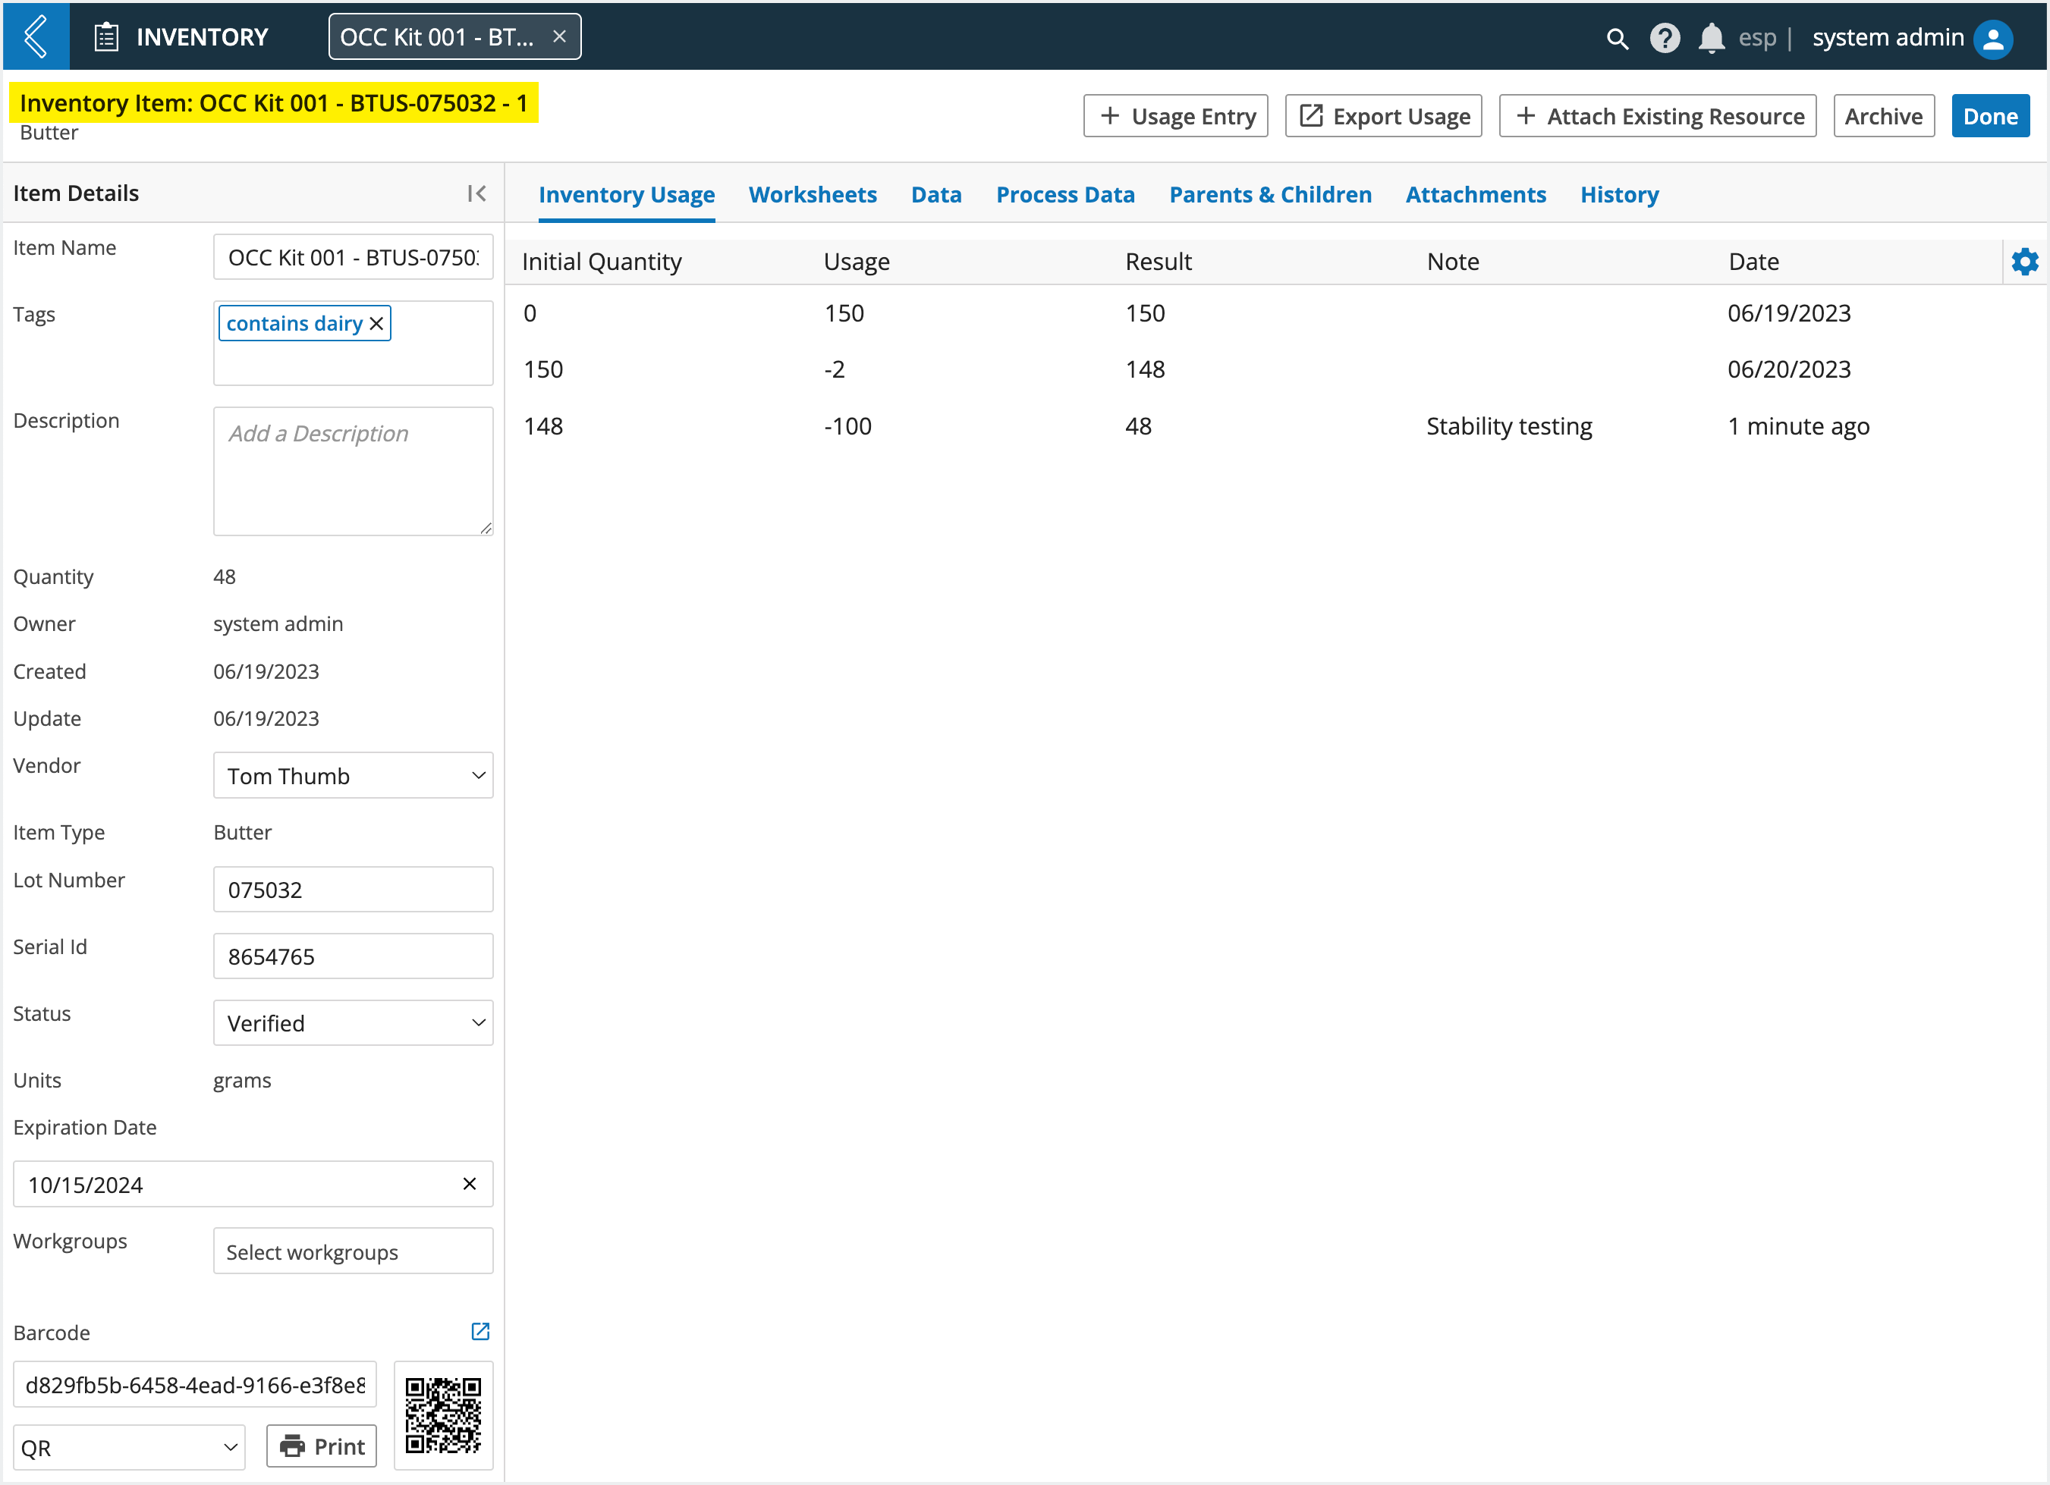
Task: Click the Serial Id field 8654765
Action: coord(354,956)
